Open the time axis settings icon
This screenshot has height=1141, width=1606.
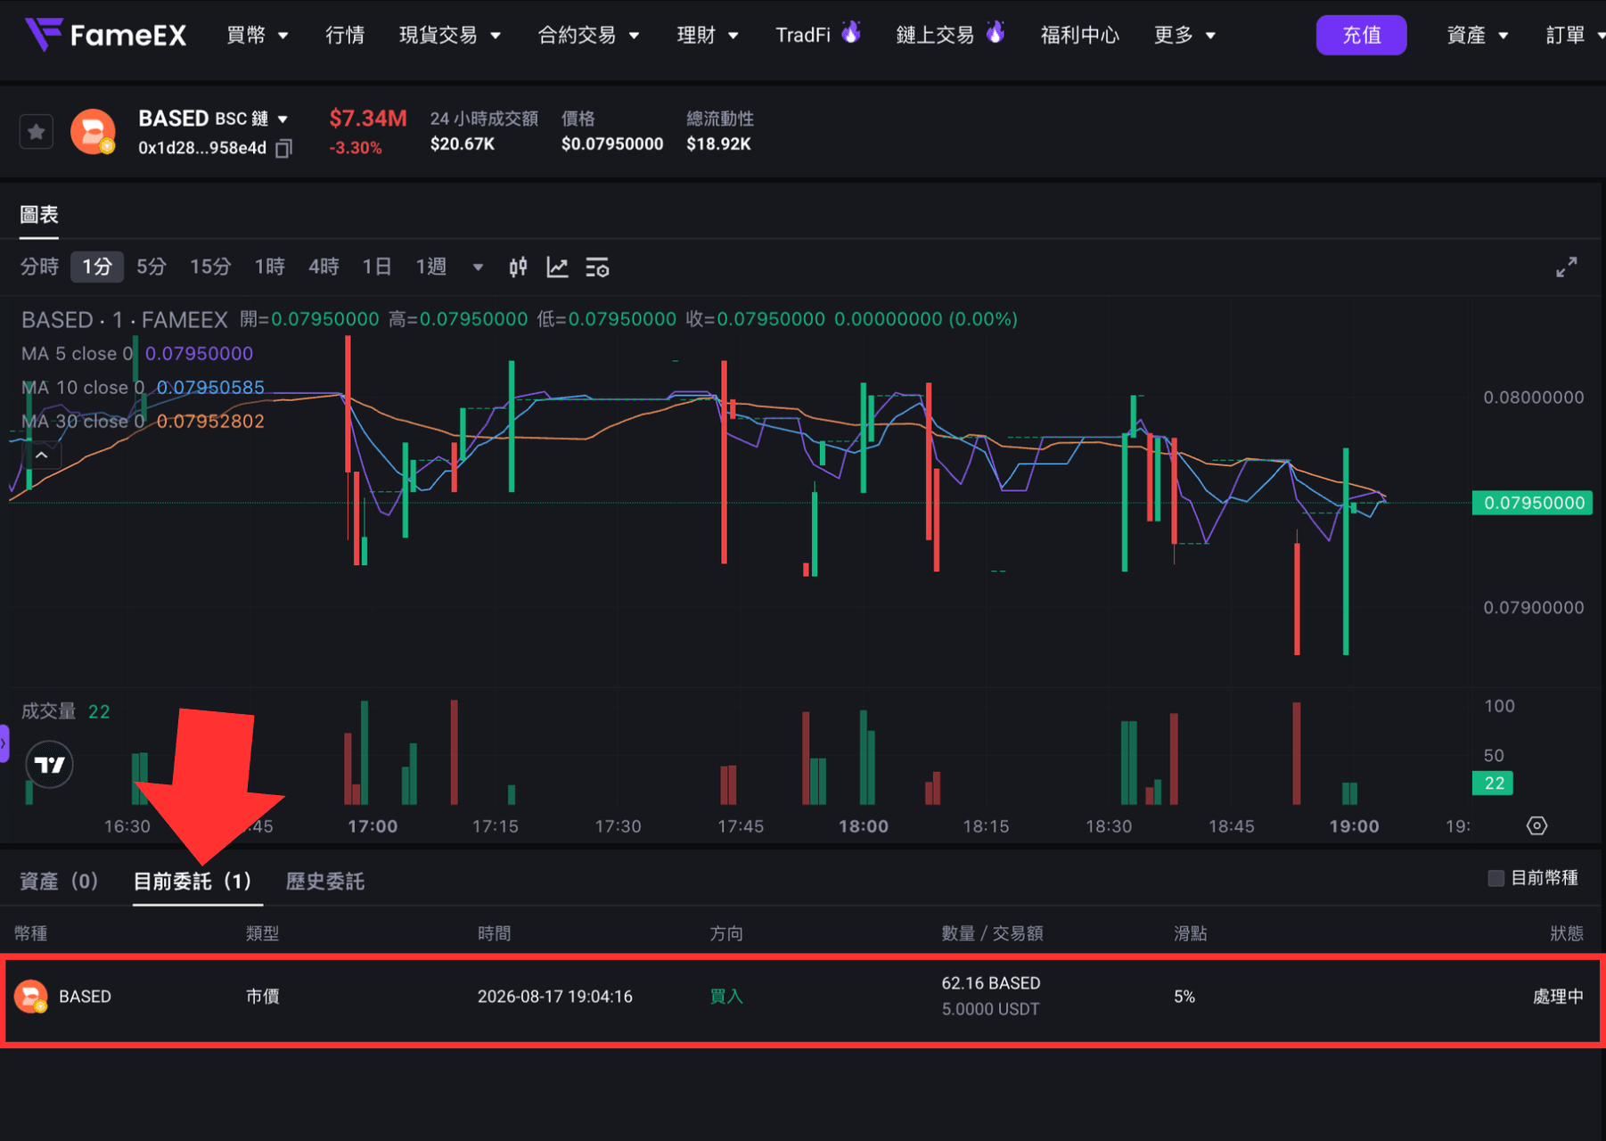pos(1536,826)
